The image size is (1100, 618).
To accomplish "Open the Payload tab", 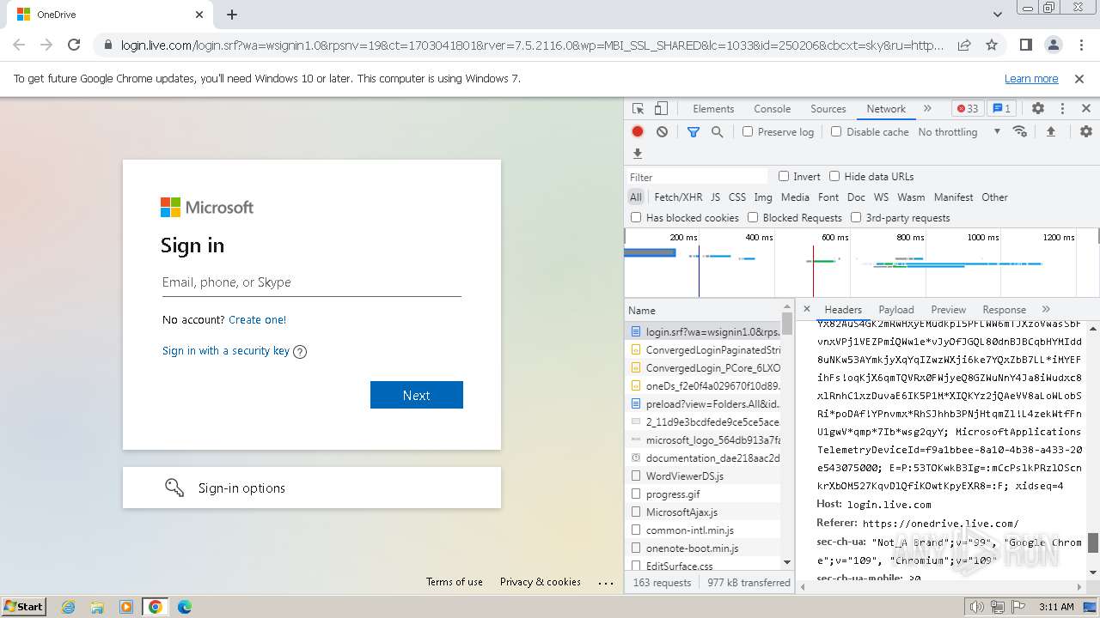I will click(x=896, y=310).
